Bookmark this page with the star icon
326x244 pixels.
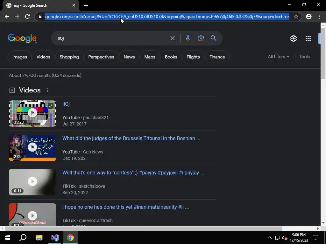296,17
